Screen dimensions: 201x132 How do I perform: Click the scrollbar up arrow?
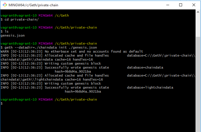click(x=198, y=12)
